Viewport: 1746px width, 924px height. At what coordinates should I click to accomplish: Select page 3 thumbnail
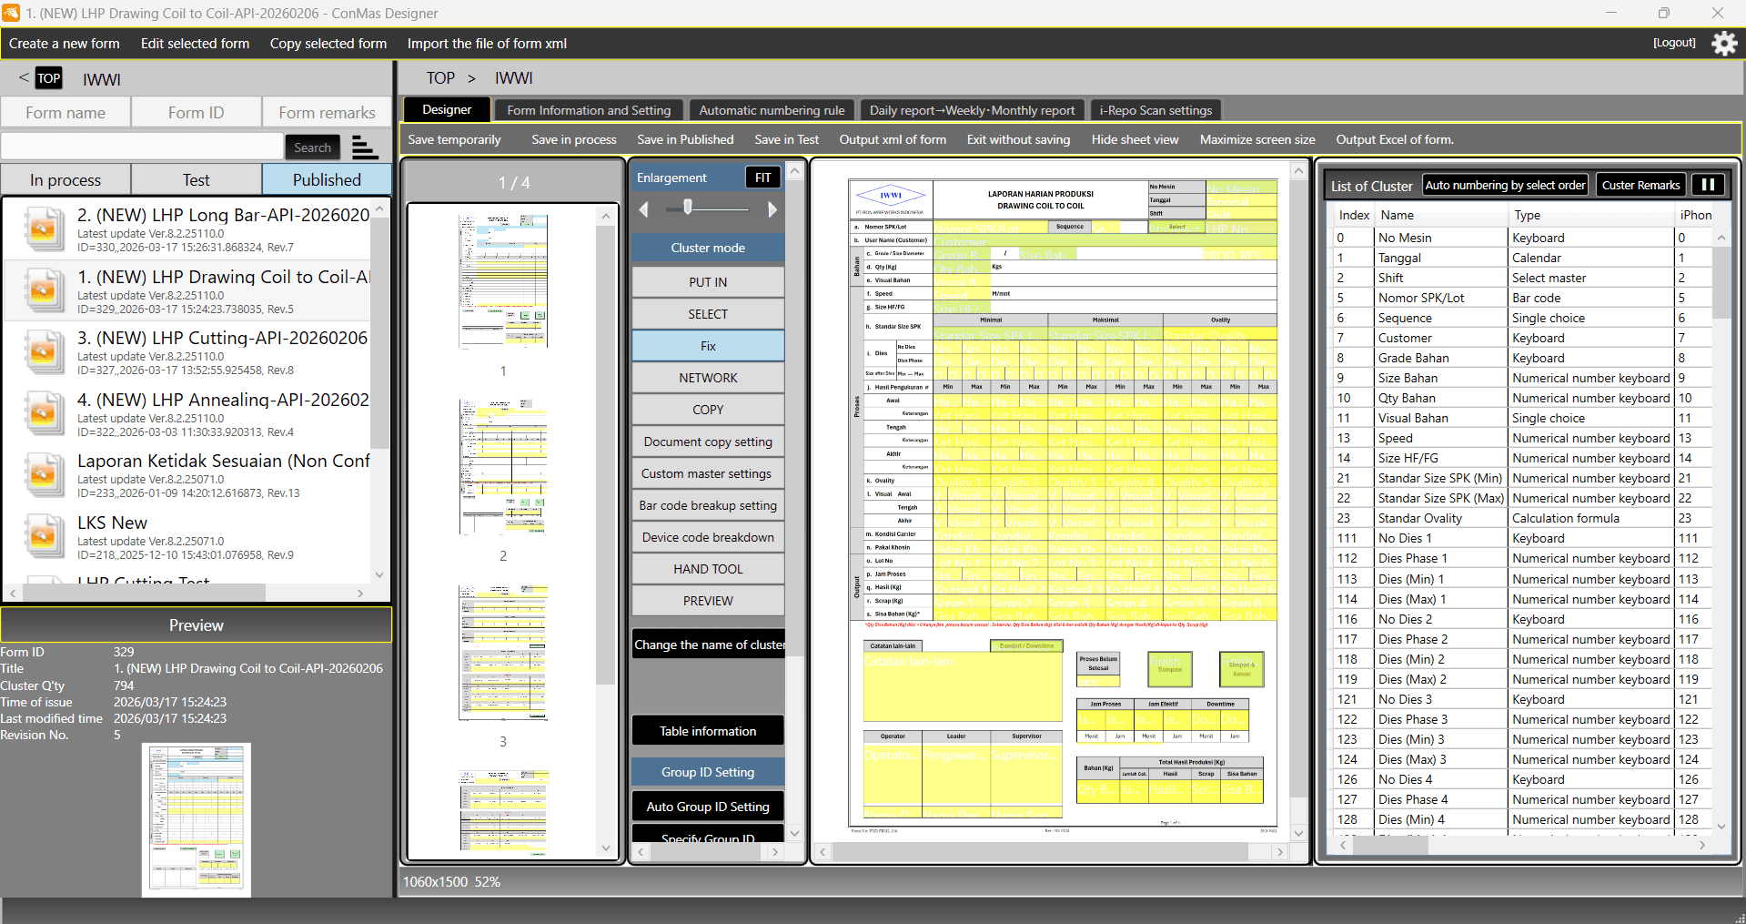[x=503, y=653]
